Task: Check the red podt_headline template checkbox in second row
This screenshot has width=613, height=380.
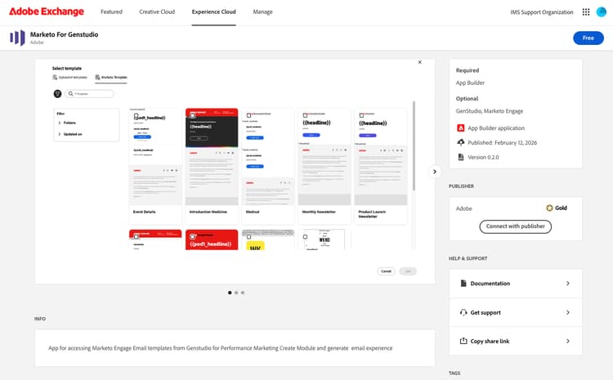Action: tap(192, 236)
